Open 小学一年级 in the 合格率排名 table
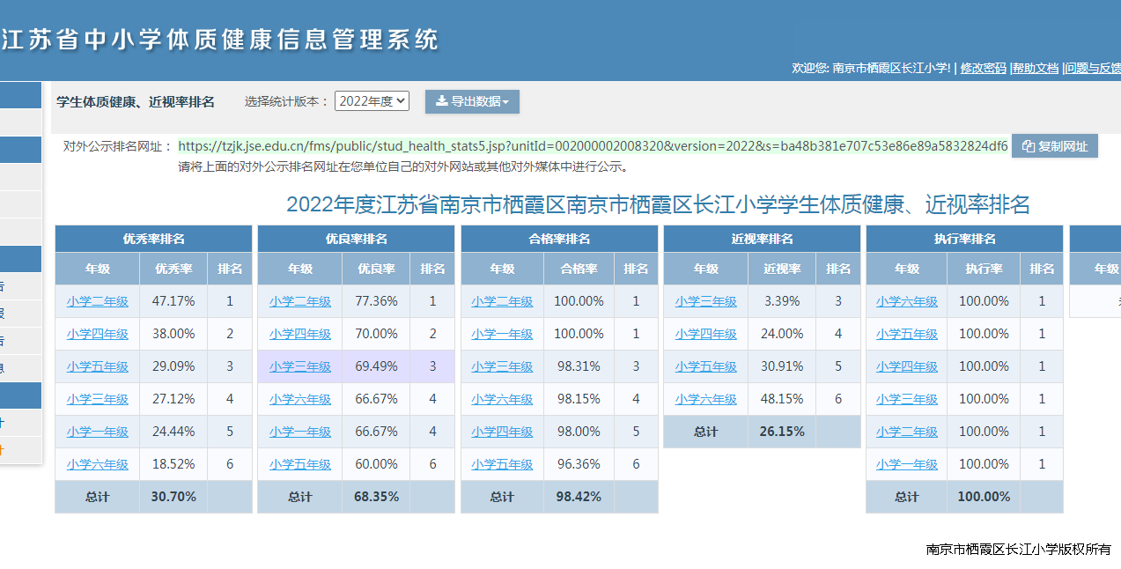The image size is (1121, 569). coord(502,334)
